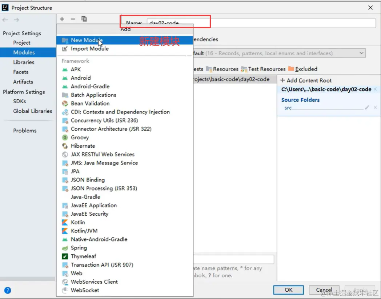Remove src source folder via its x icon

pyautogui.click(x=375, y=107)
